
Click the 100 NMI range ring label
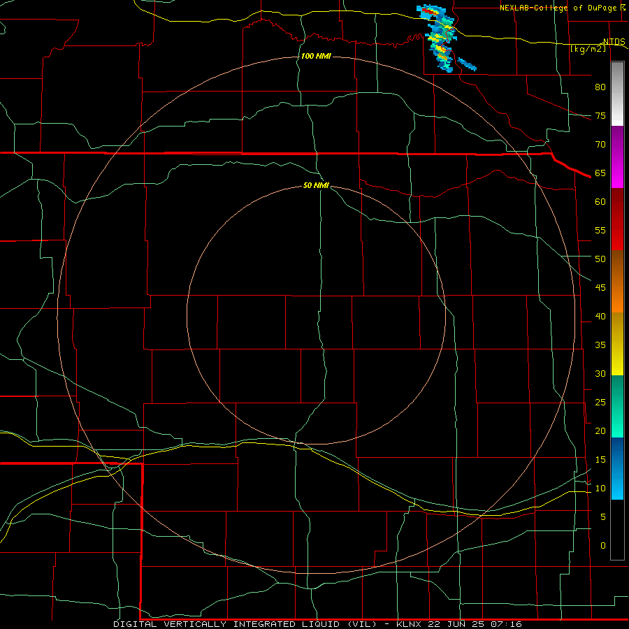click(x=316, y=56)
